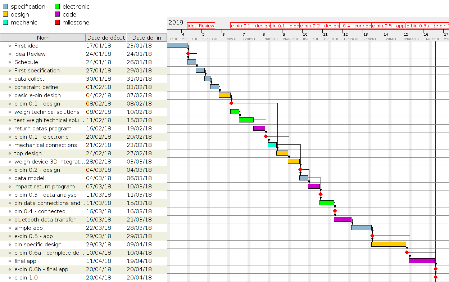Click the basic e-bin design yellow bar
Screen dimensions: 449x282
click(x=224, y=95)
